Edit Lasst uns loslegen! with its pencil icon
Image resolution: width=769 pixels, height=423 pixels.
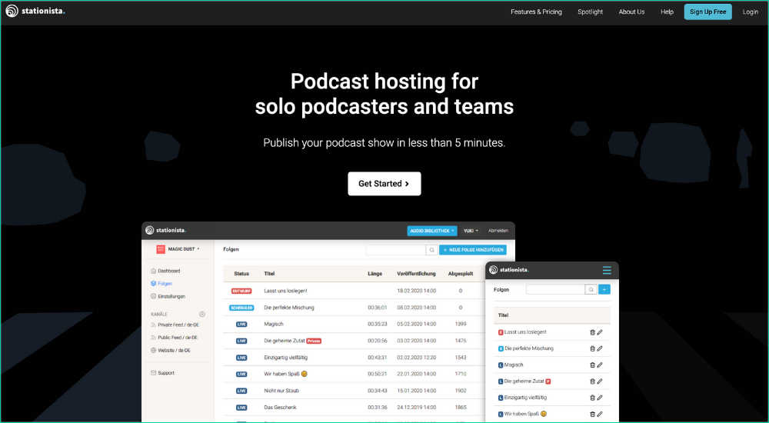click(600, 332)
